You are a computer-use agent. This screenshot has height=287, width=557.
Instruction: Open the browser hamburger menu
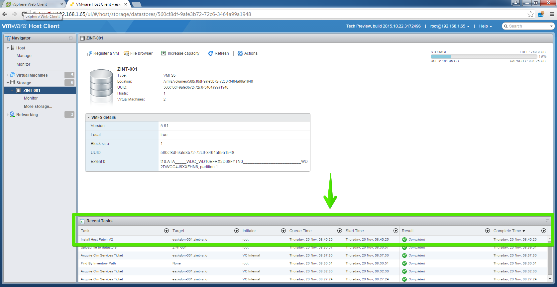coord(552,14)
